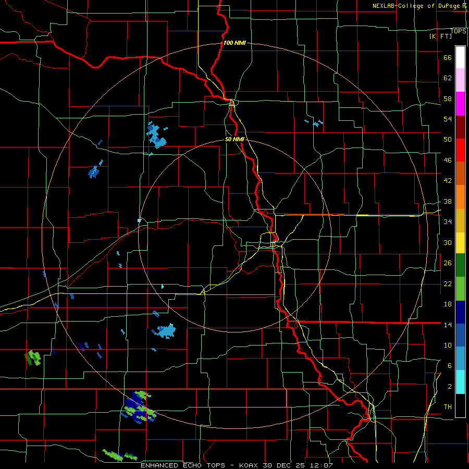469x469 pixels.
Task: Click the legend value '66'
Action: coord(448,57)
